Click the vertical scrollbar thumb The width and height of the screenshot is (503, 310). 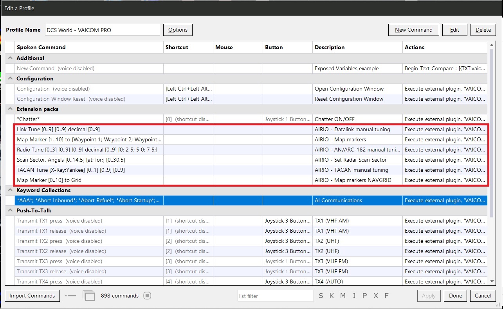pos(492,133)
